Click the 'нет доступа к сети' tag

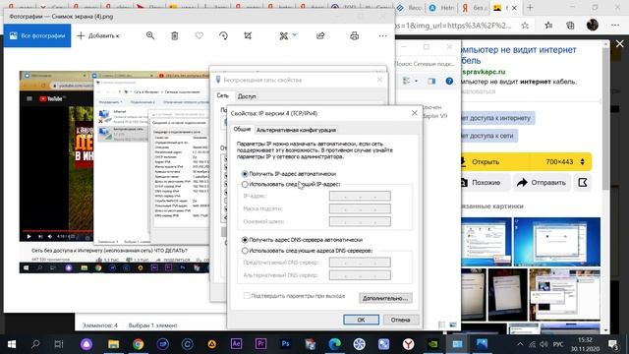point(488,136)
